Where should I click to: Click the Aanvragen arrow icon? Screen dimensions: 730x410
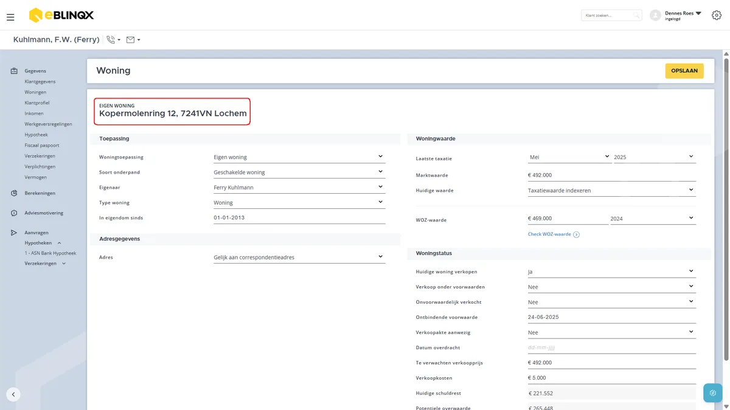14,233
